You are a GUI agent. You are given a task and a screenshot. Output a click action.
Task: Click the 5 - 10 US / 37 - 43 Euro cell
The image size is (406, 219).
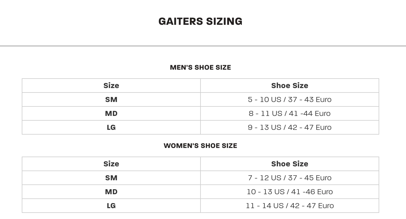pyautogui.click(x=290, y=99)
